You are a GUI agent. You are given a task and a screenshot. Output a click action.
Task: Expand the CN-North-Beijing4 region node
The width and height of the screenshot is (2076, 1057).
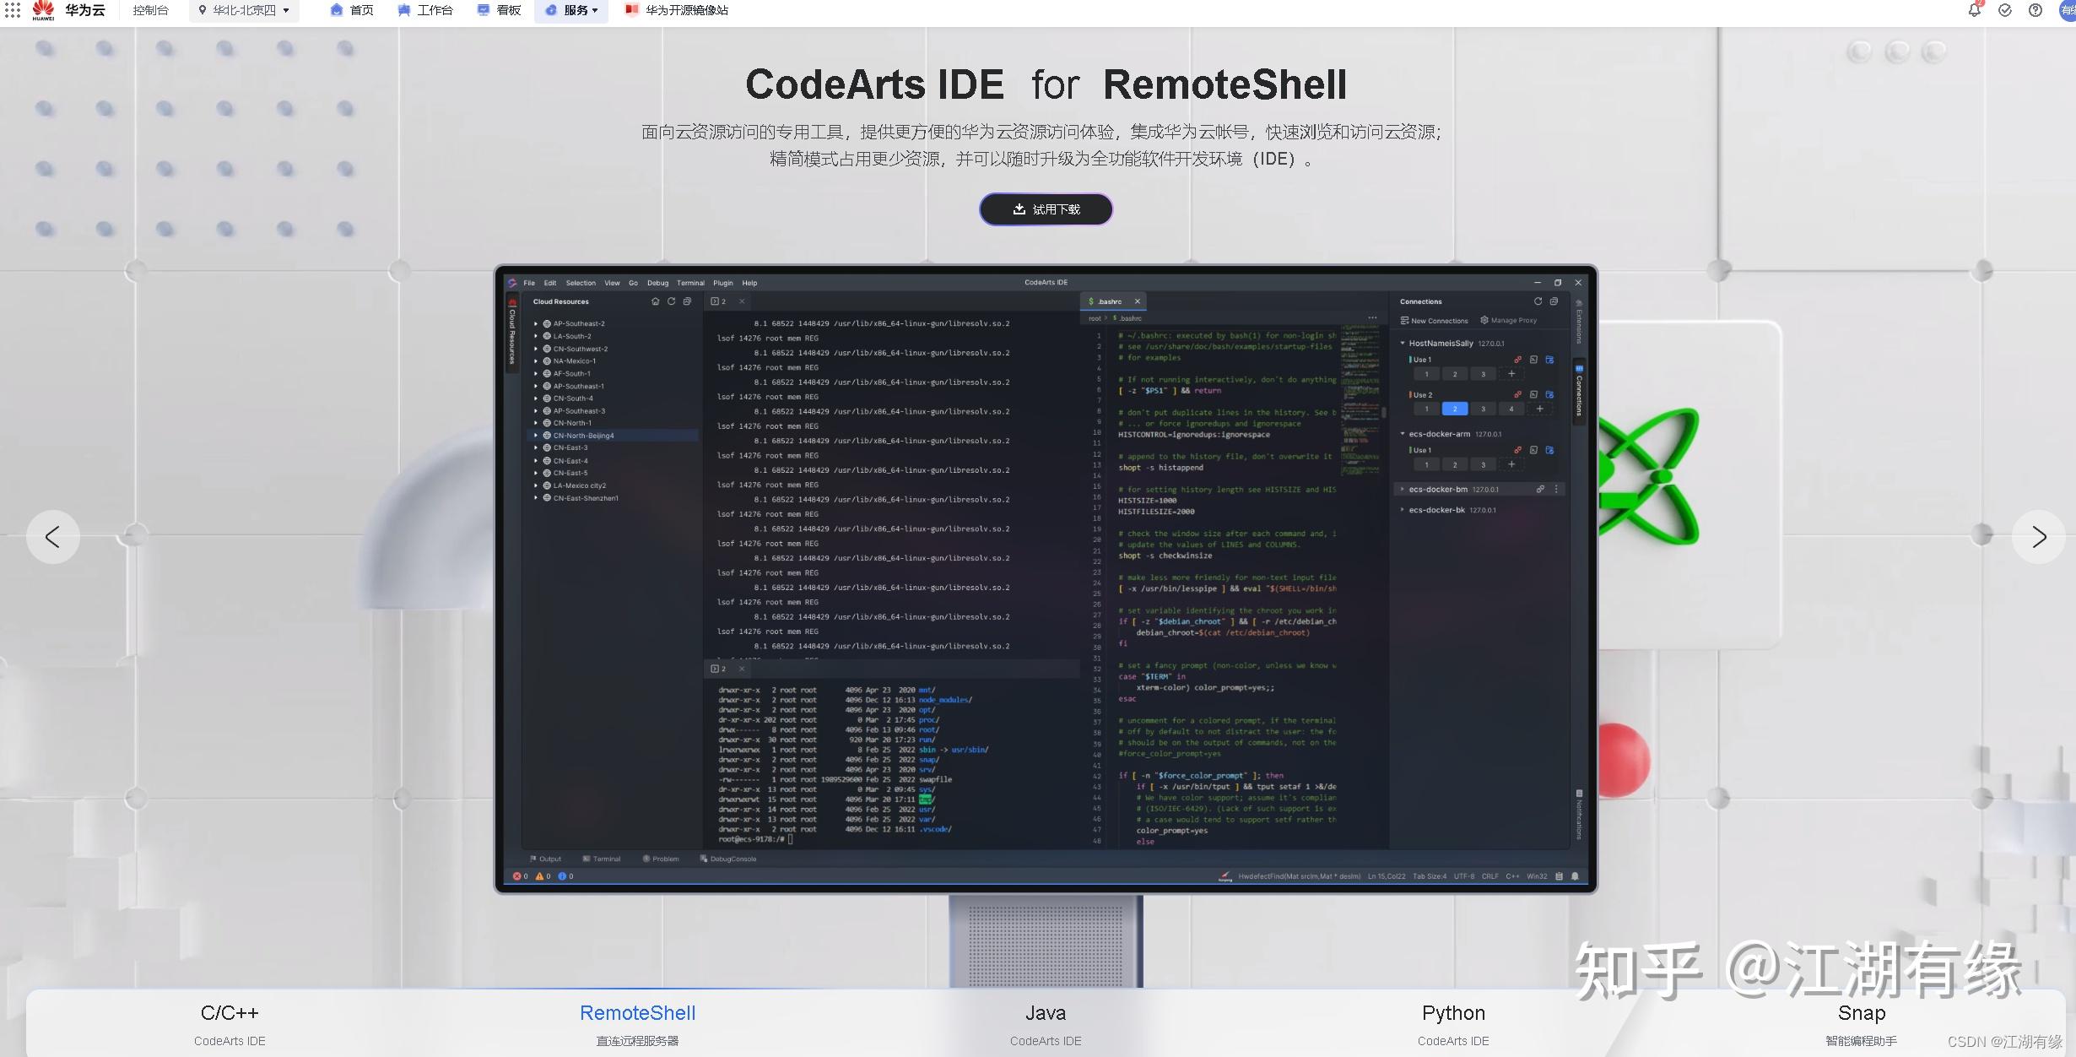coord(537,436)
